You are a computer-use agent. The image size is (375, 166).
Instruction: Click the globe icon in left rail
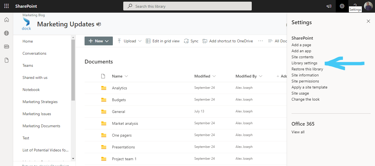(x=6, y=33)
